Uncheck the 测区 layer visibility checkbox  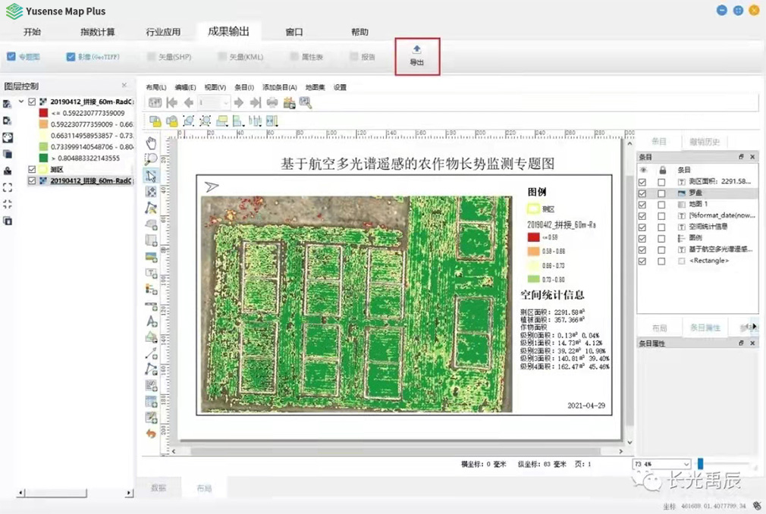[32, 169]
